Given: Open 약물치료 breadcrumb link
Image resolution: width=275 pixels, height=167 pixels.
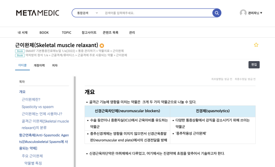Looking at the screenshot, I should (x=104, y=51).
